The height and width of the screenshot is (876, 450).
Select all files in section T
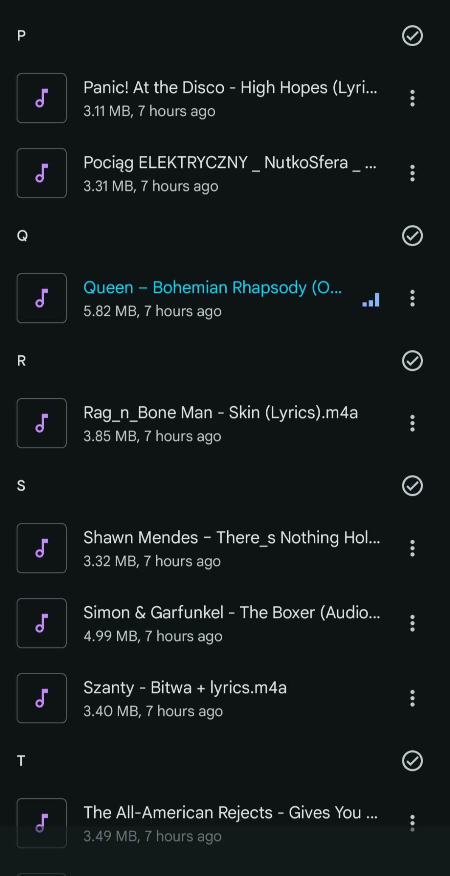(412, 761)
